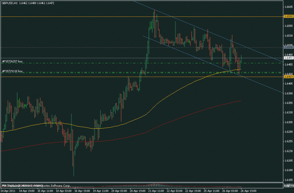Click the 26 Apr 03:00 time label

(x=230, y=191)
